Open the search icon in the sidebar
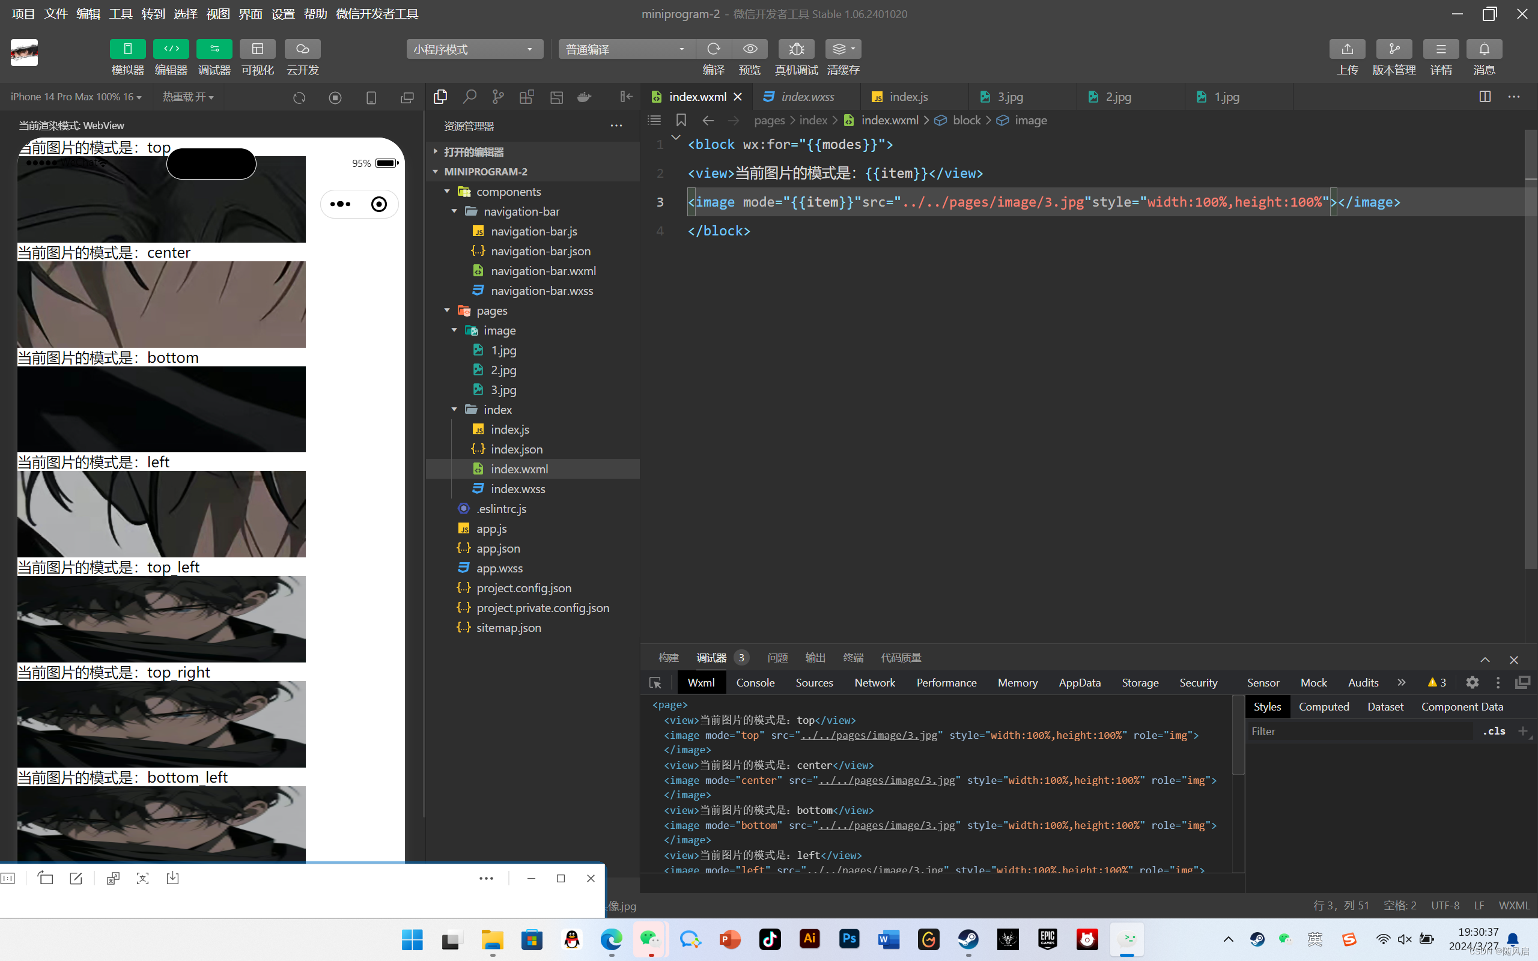Screen dimensions: 1538x961 [x=470, y=97]
